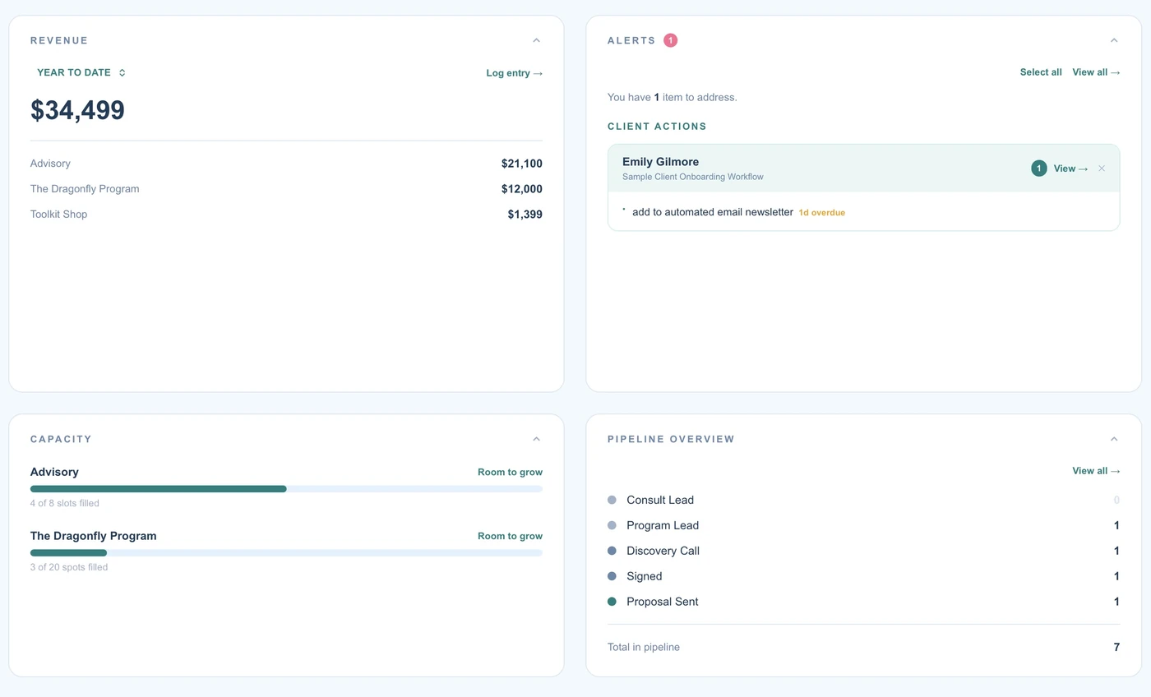The width and height of the screenshot is (1151, 697).
Task: Click the Proposal Sent status dot
Action: pos(612,602)
